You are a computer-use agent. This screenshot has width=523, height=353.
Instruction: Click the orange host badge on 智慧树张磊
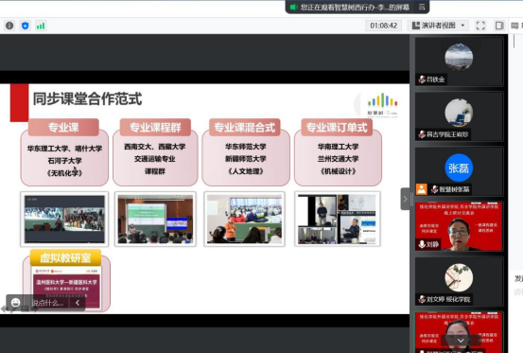422,189
